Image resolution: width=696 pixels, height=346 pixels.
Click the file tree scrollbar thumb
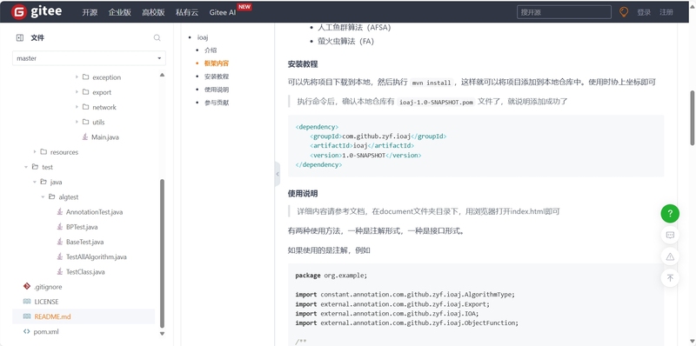(162, 253)
